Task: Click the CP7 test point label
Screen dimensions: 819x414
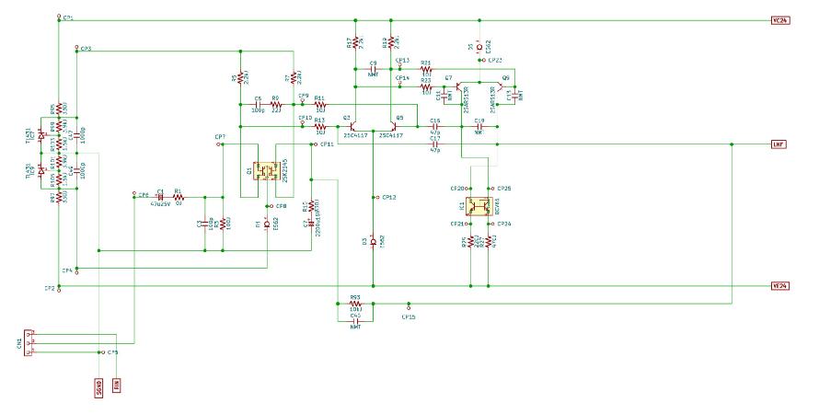Action: (x=220, y=137)
